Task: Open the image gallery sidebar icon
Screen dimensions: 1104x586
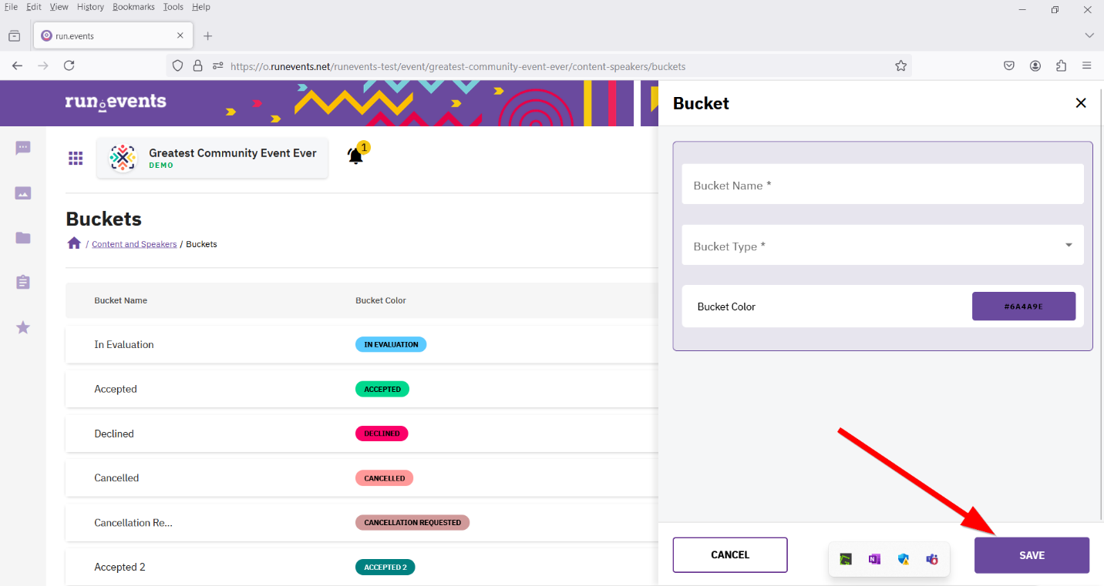Action: (23, 193)
